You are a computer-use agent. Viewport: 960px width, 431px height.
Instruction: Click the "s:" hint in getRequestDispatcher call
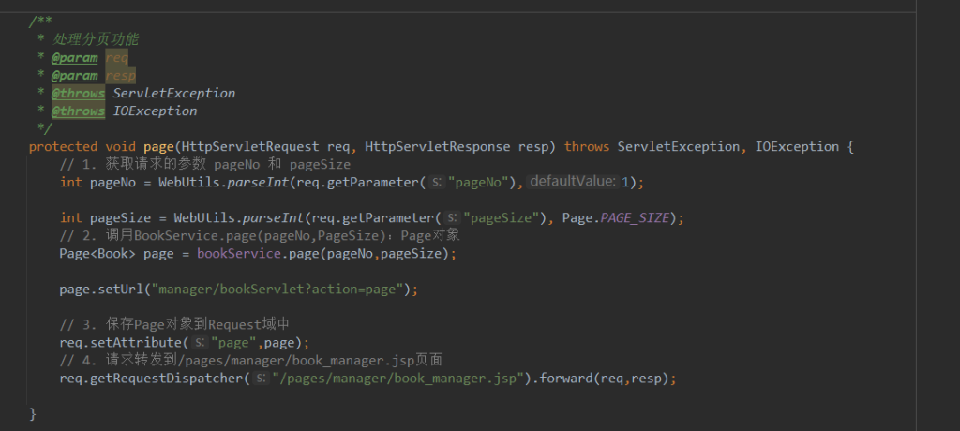click(x=262, y=379)
